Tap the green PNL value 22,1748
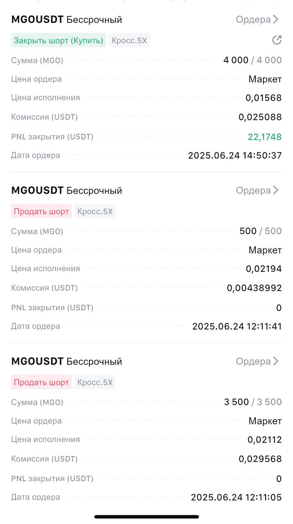Viewport: 293px width, 524px height. click(264, 137)
